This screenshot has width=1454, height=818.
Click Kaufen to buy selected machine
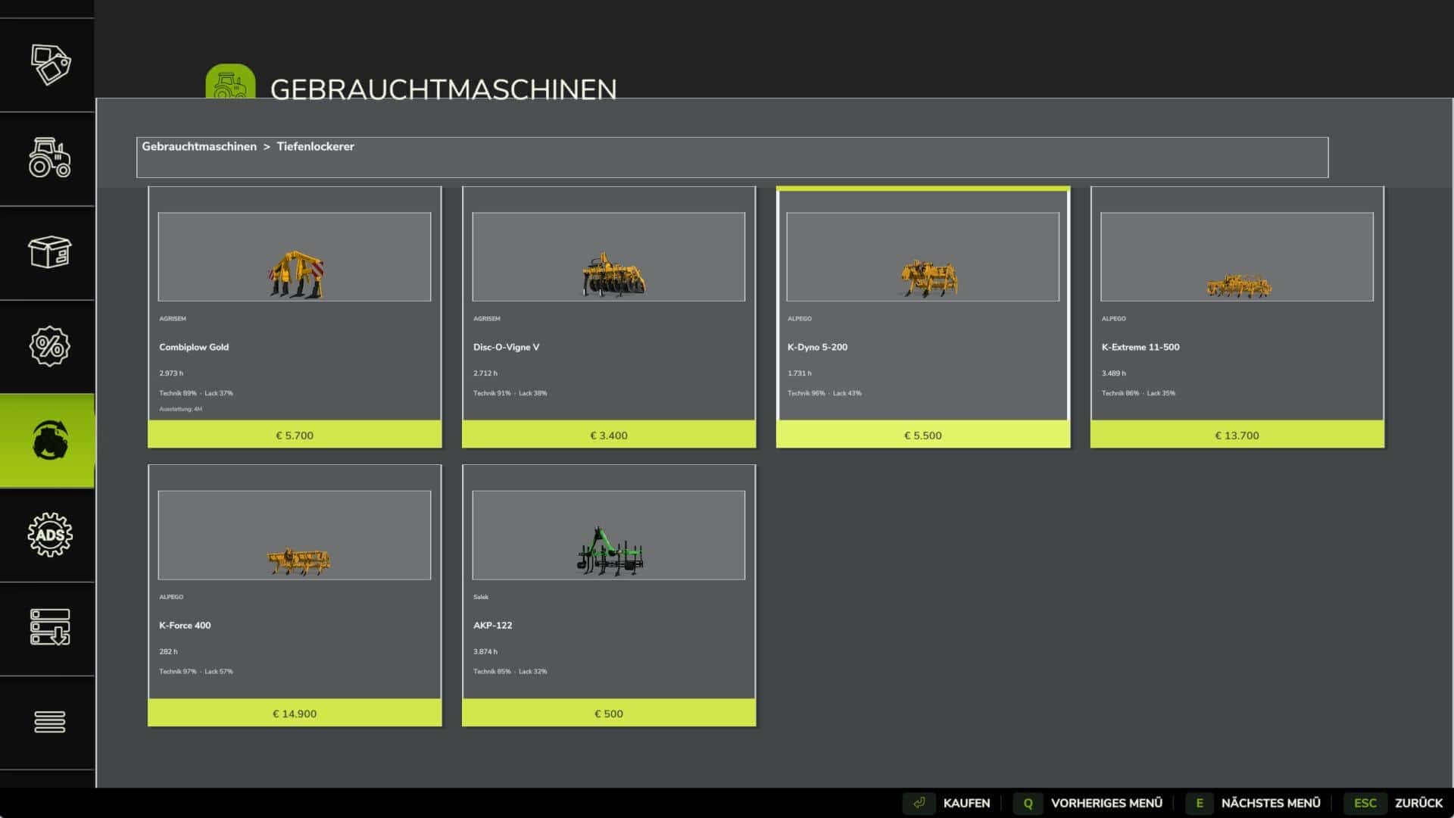point(966,803)
